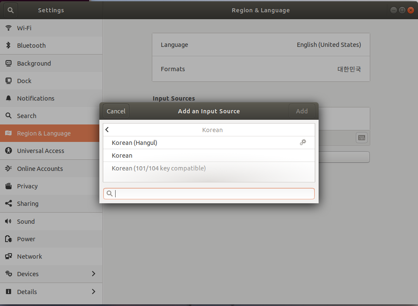This screenshot has width=418, height=306.
Task: Open the Formats row
Action: pyautogui.click(x=261, y=69)
